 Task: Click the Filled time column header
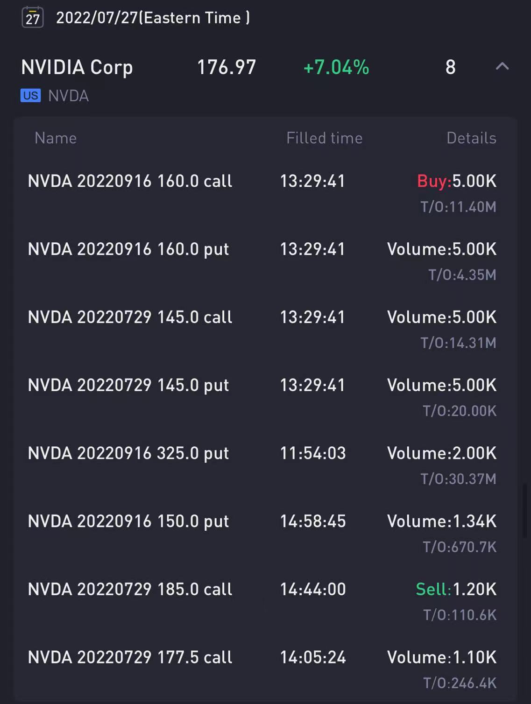pos(325,138)
